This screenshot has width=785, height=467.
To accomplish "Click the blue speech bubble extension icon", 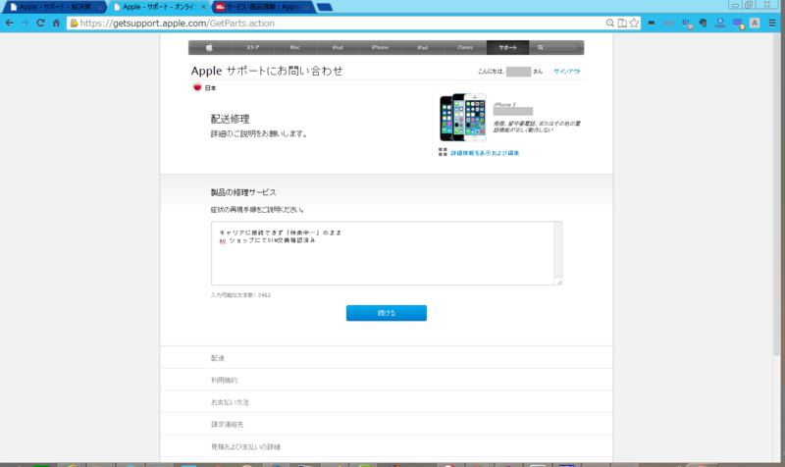I will pos(738,24).
